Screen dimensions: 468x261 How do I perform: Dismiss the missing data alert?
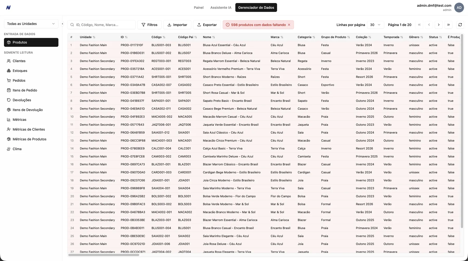[x=289, y=25]
